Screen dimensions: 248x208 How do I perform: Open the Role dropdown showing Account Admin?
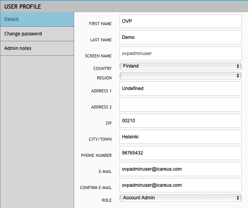180,198
